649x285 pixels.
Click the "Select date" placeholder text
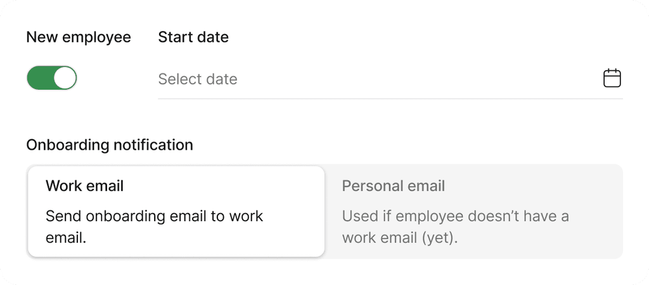click(198, 79)
